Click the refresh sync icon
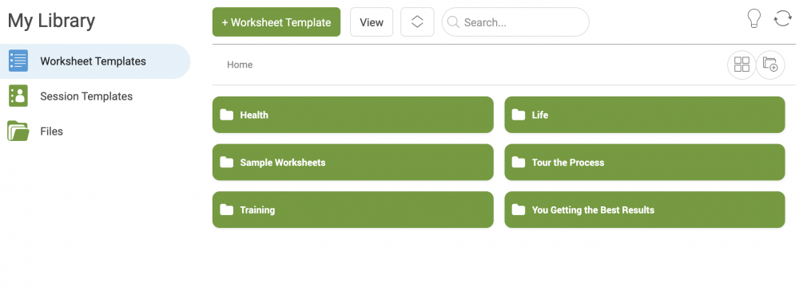The image size is (799, 290). coord(782,19)
